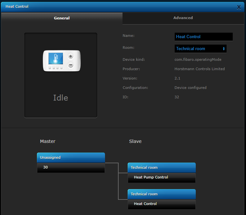Click the Device kind: label
This screenshot has width=246, height=215.
[134, 59]
